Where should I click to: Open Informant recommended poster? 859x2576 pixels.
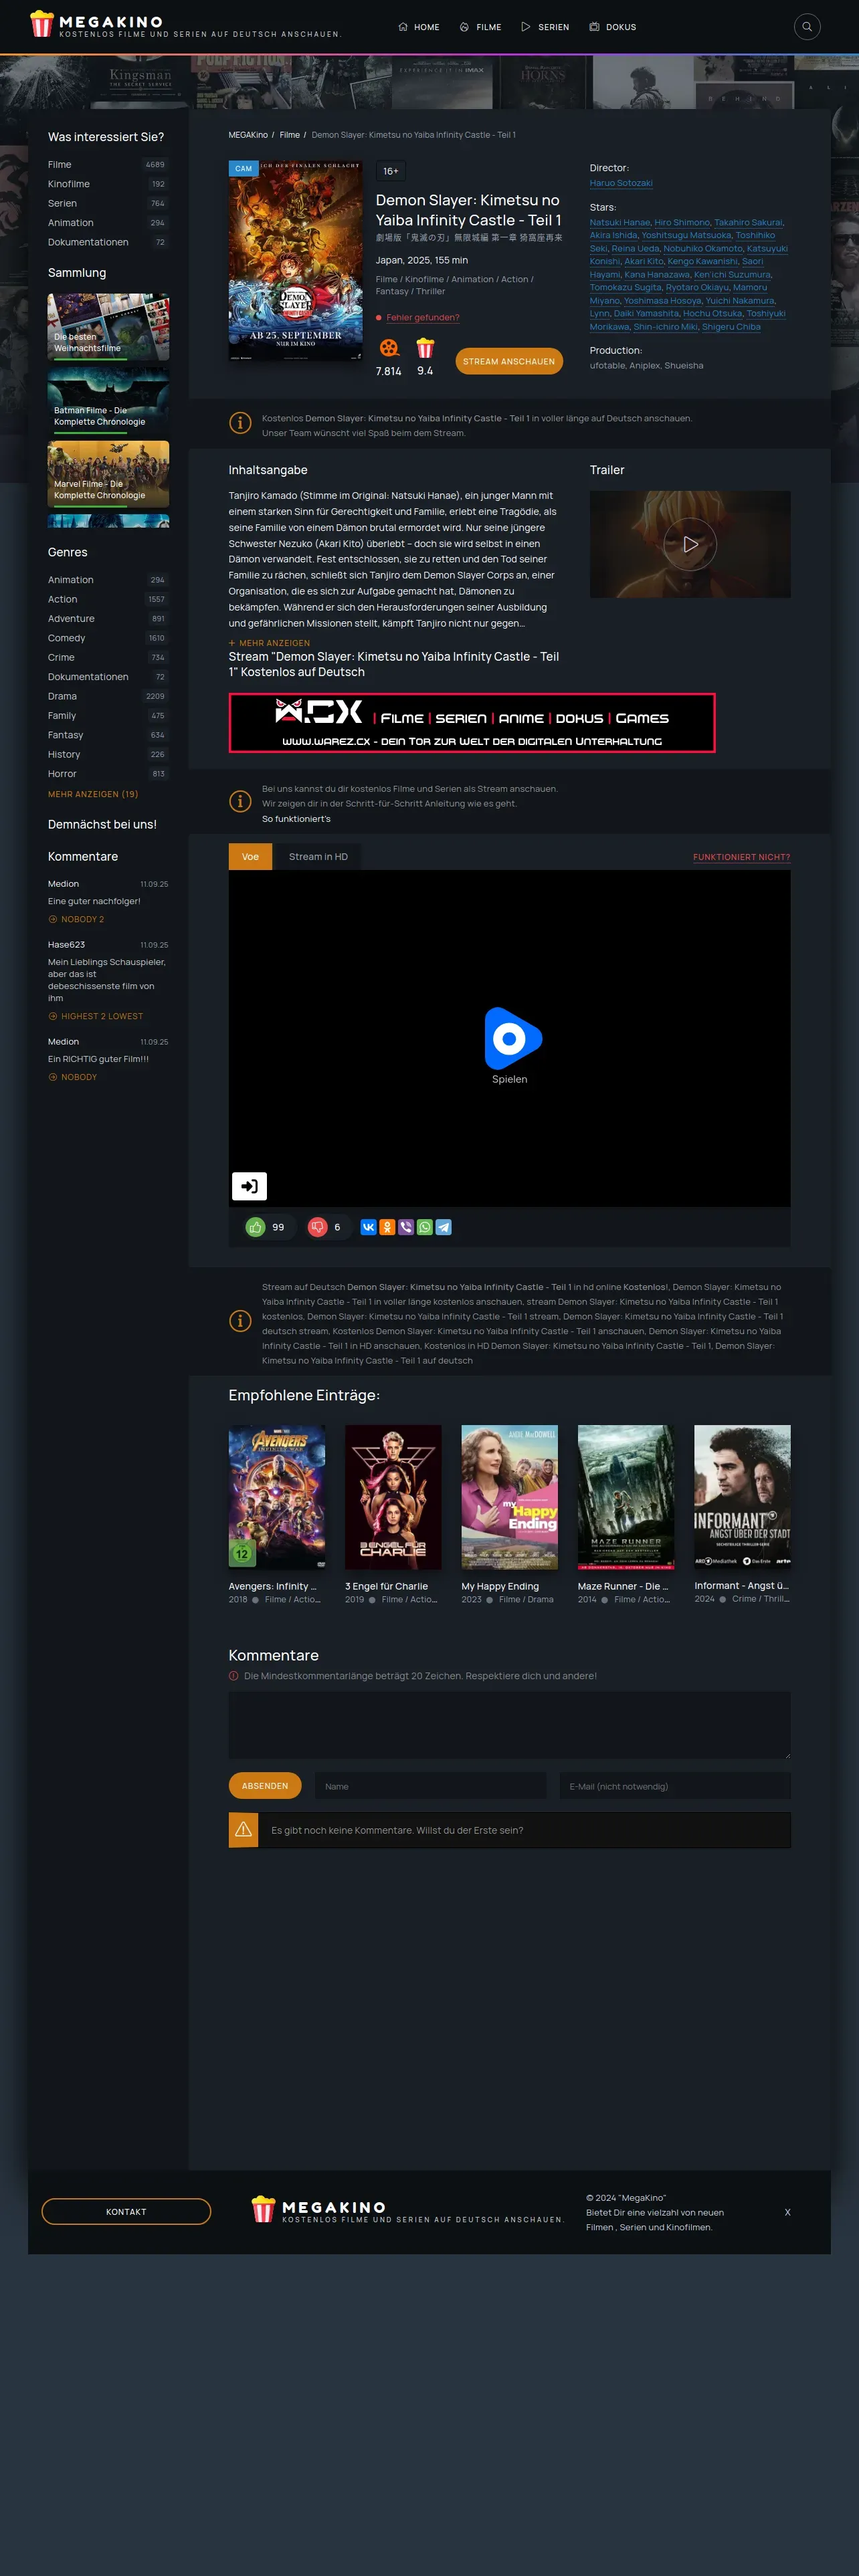click(x=742, y=1497)
